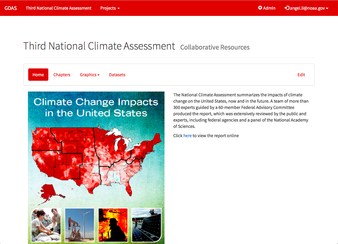Expand the Graphics dropdown tab
338x244 pixels.
(90, 74)
